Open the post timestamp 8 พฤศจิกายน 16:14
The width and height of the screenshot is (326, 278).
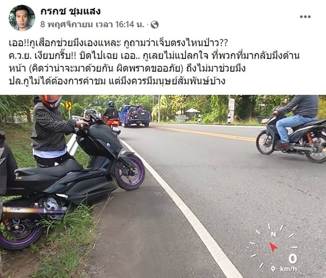pos(92,25)
